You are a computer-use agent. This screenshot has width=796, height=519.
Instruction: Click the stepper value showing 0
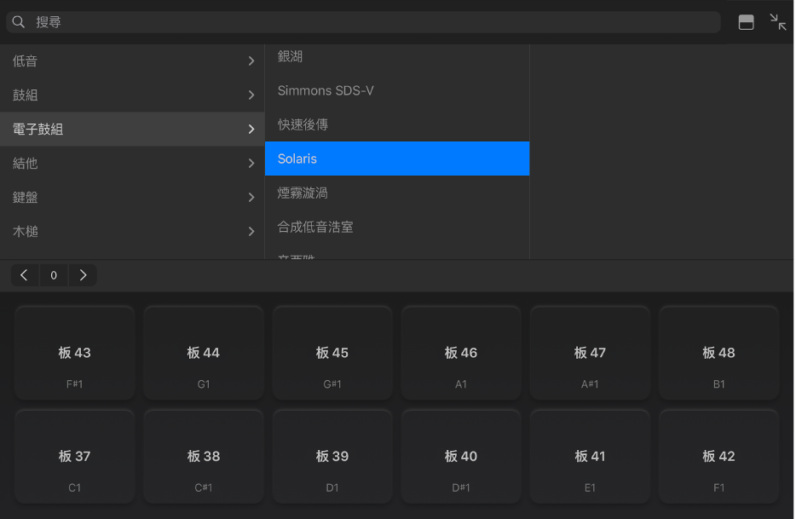(x=53, y=274)
